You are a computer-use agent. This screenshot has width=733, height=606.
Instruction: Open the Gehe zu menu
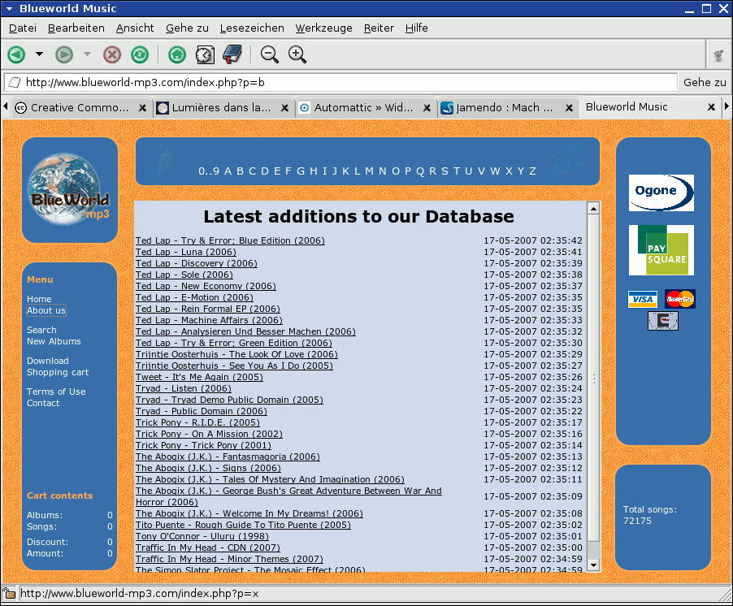click(x=187, y=28)
